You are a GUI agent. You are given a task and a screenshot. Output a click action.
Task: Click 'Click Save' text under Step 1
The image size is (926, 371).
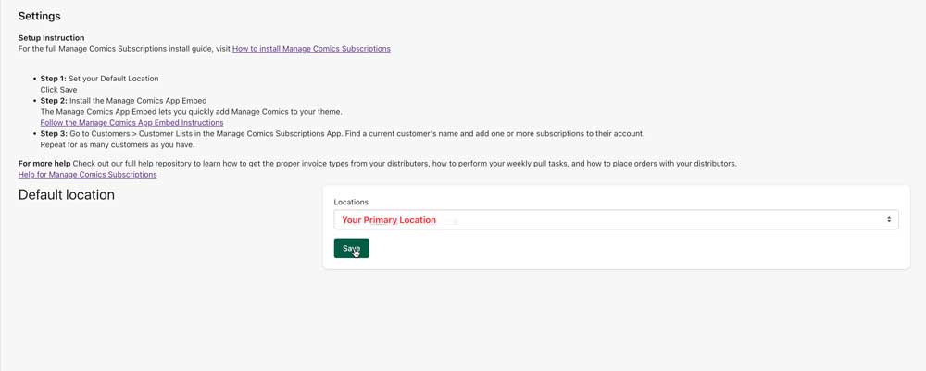pyautogui.click(x=58, y=90)
